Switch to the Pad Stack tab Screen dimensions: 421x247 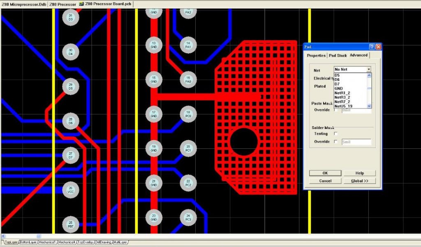(x=338, y=55)
